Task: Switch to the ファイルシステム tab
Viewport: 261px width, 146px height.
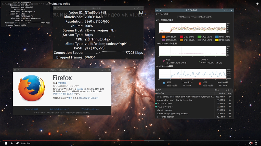Action: (204, 17)
